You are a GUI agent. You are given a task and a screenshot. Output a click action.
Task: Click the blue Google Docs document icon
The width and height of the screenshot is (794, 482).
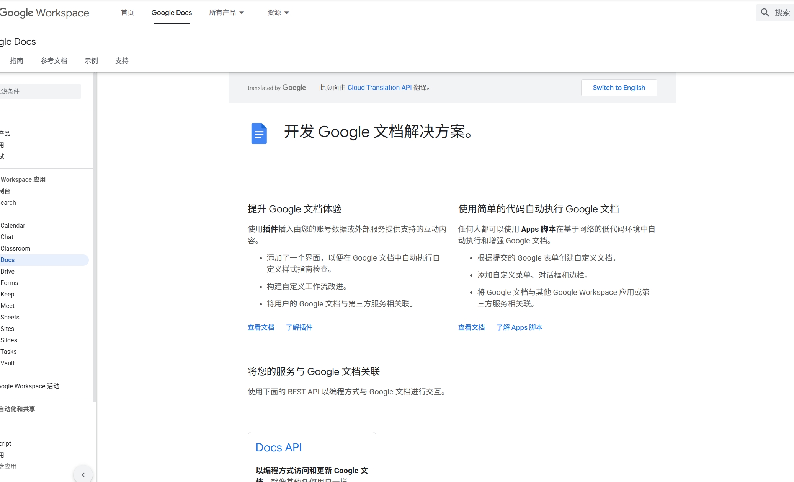click(259, 133)
